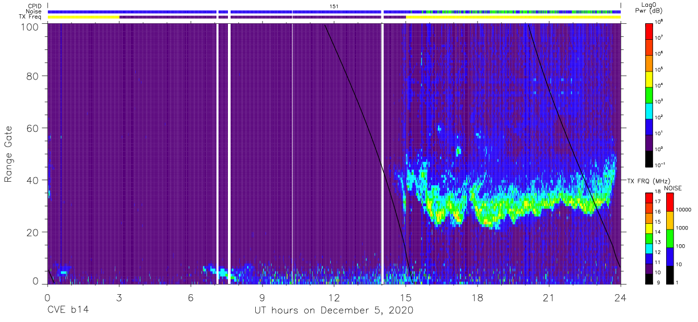
Task: Pick the cyan segment of Lag0 power colorbar
Action: coord(649,110)
